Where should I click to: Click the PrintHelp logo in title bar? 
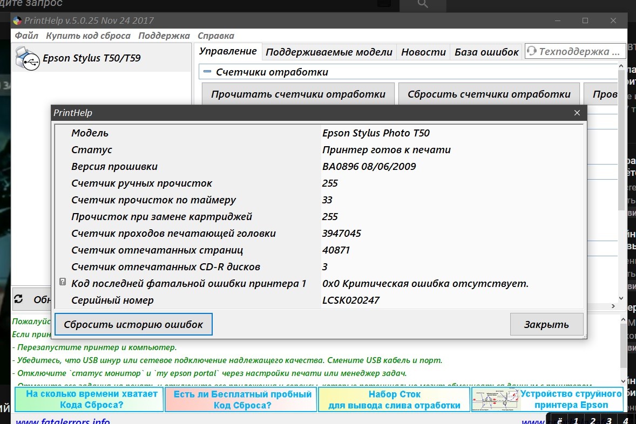18,20
